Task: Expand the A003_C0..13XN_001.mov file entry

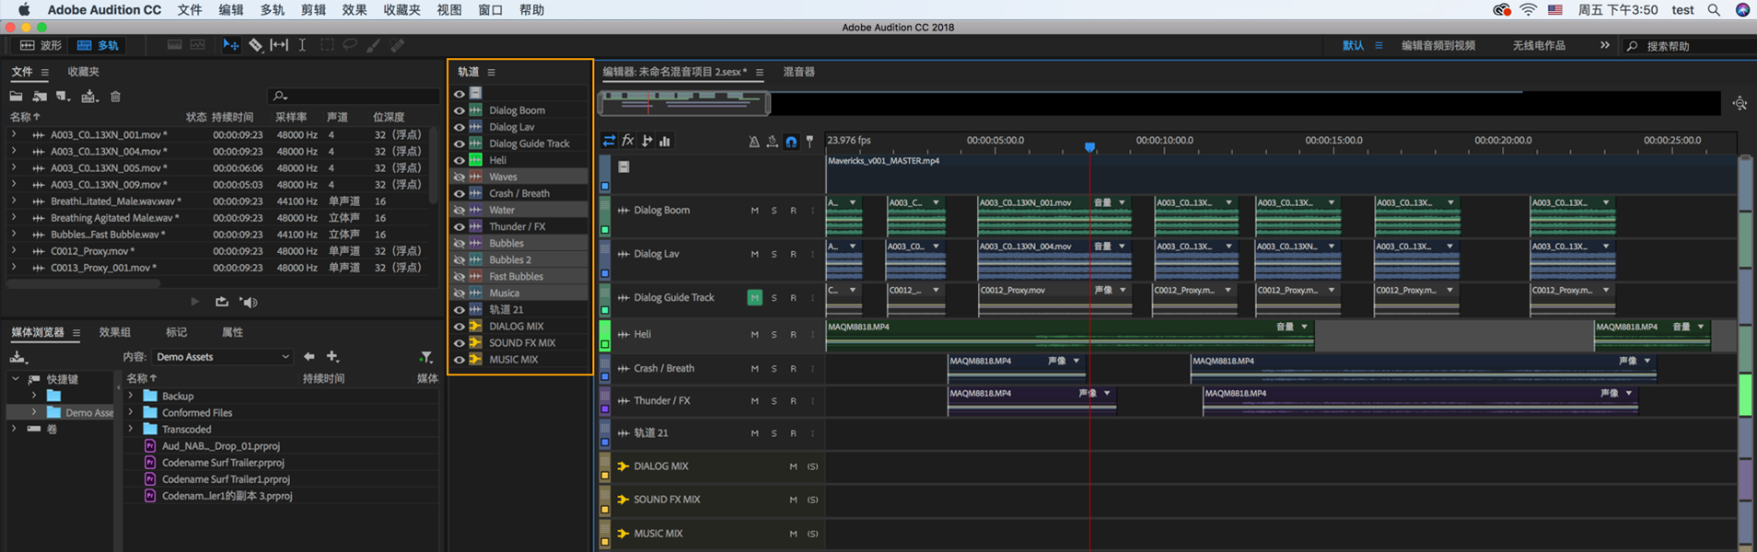Action: [x=14, y=134]
